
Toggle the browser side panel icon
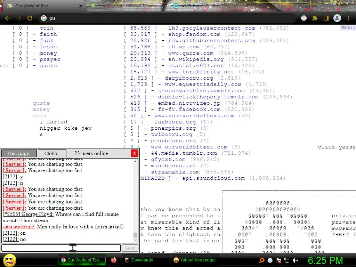coord(326,18)
